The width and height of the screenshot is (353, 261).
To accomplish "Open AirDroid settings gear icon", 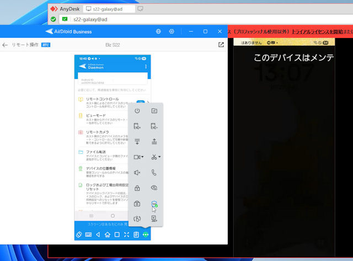I will pyautogui.click(x=172, y=32).
